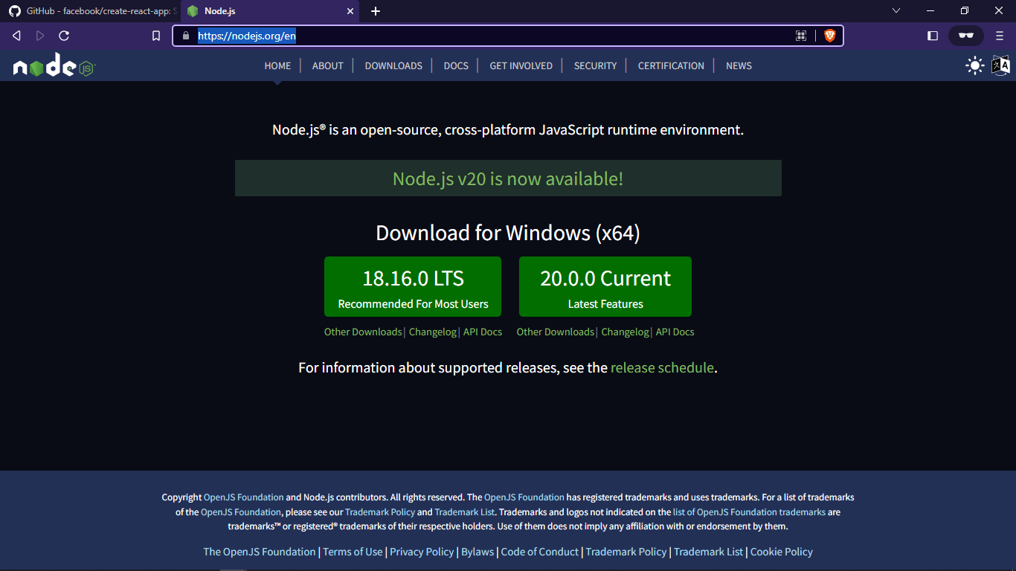Bookmark this page with the bookmark icon
Image resolution: width=1016 pixels, height=571 pixels.
156,36
